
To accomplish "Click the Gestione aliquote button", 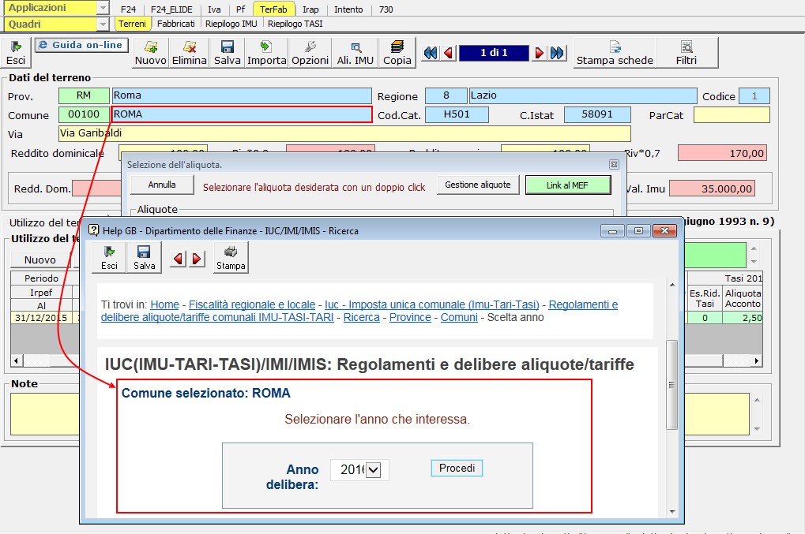I will click(x=477, y=185).
